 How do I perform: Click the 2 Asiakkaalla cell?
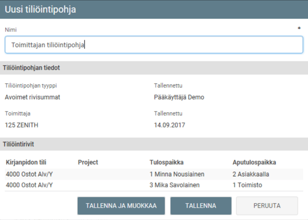pos(251,174)
